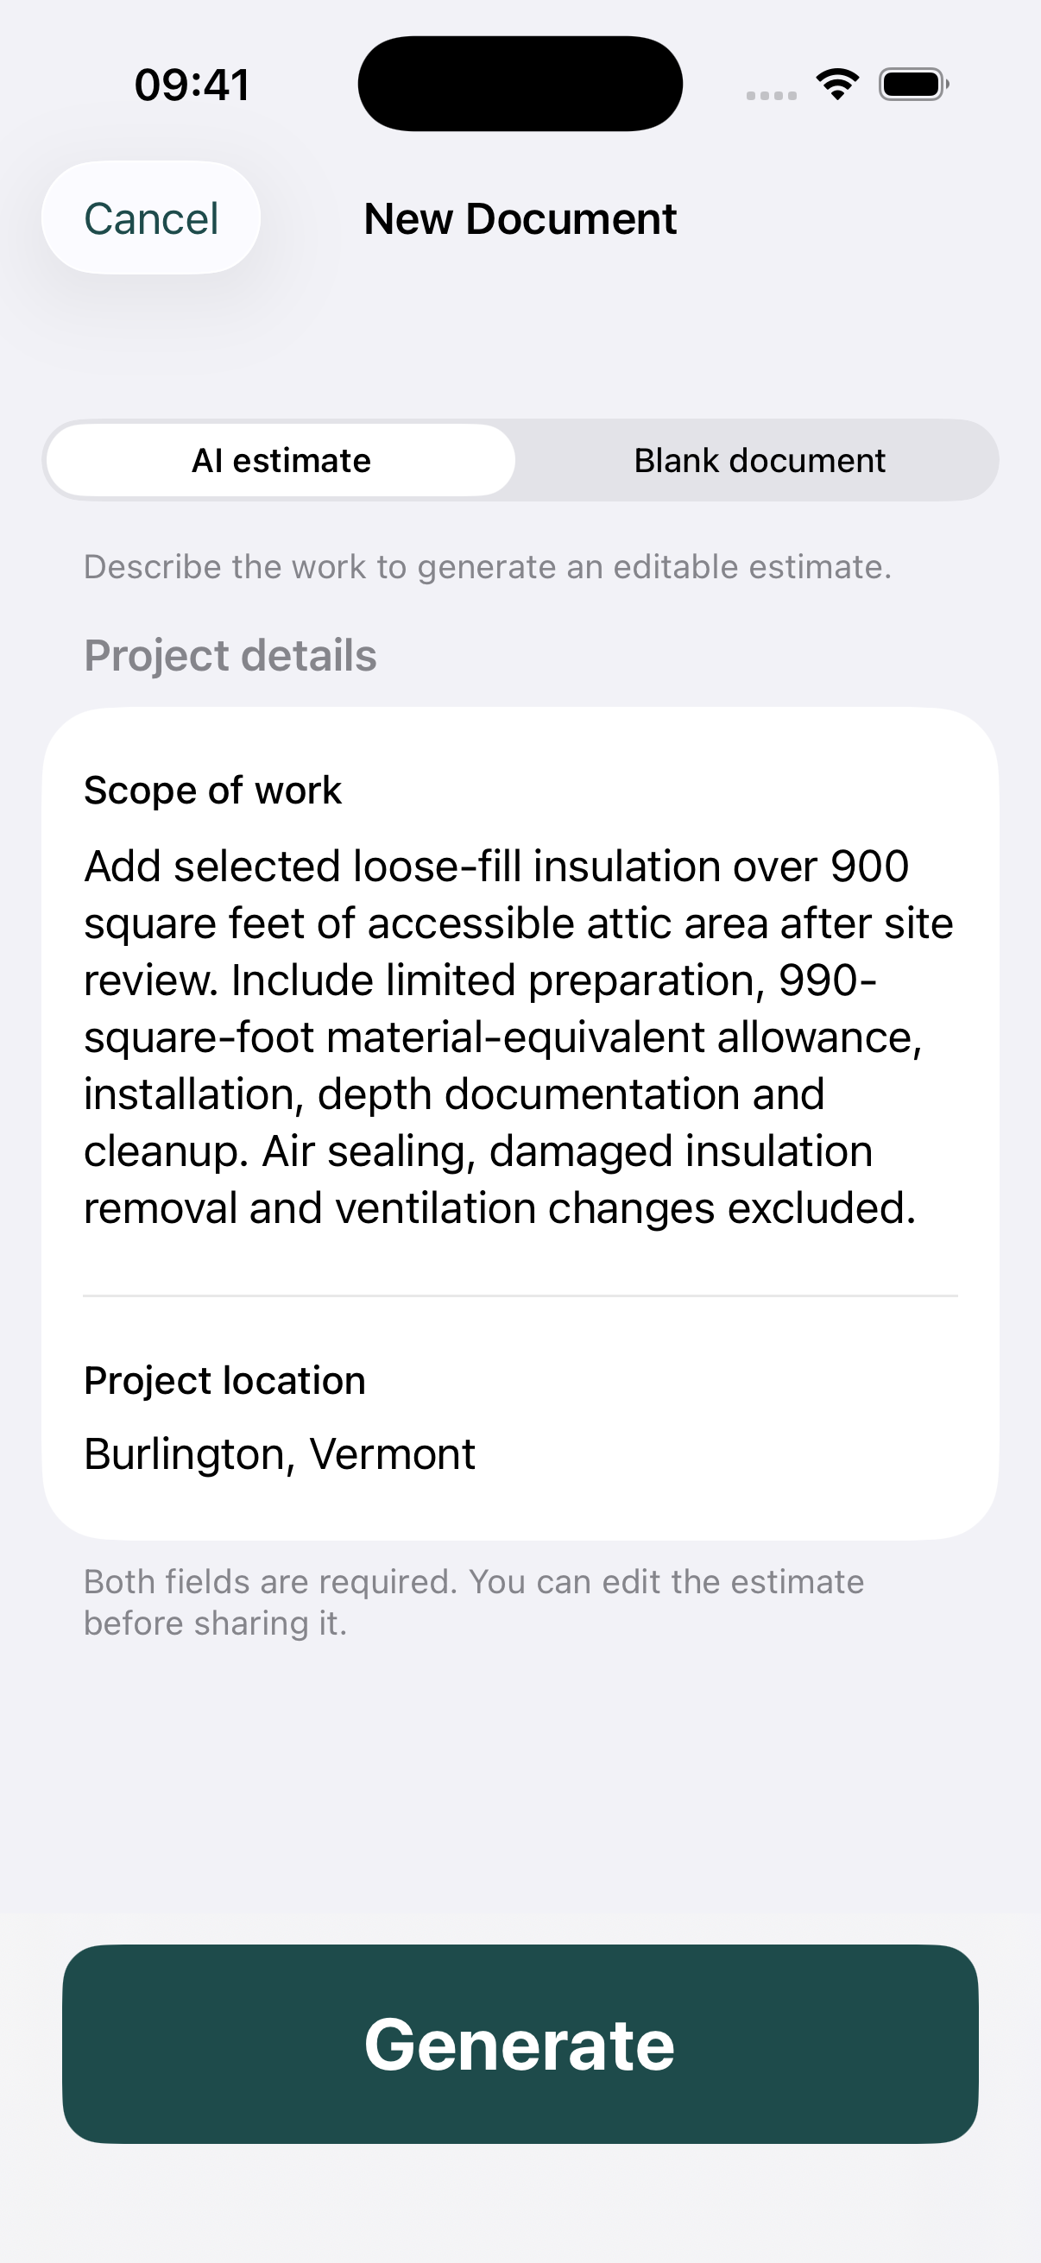The width and height of the screenshot is (1041, 2263).
Task: Focus the Scope of work text field
Action: (x=520, y=1037)
